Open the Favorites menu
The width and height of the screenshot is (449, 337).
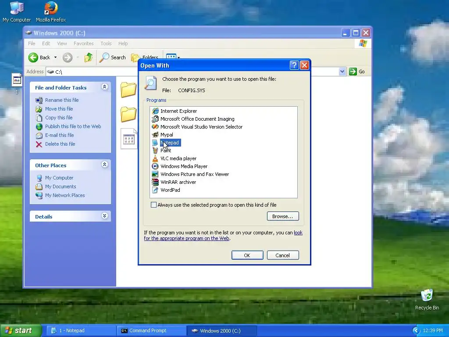[x=83, y=43]
